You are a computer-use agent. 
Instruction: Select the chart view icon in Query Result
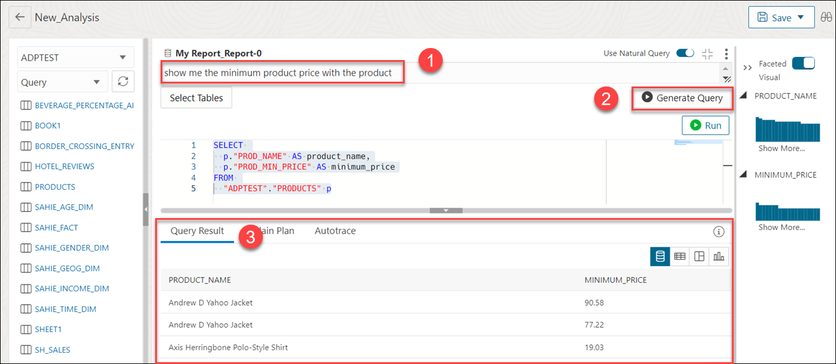718,256
